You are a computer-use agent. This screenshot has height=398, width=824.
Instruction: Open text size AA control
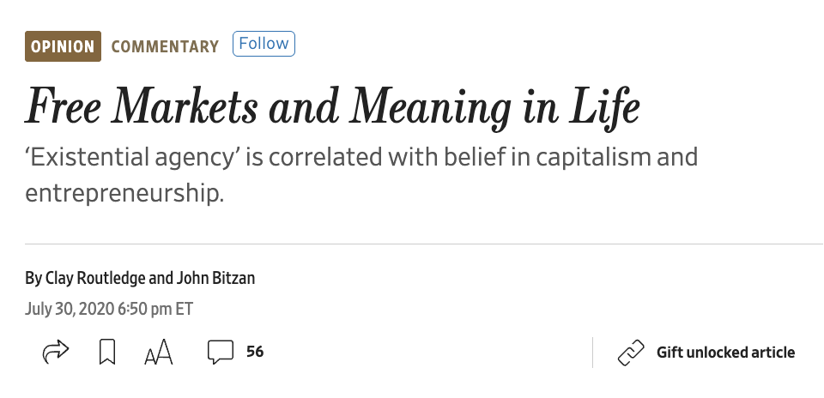click(x=158, y=352)
